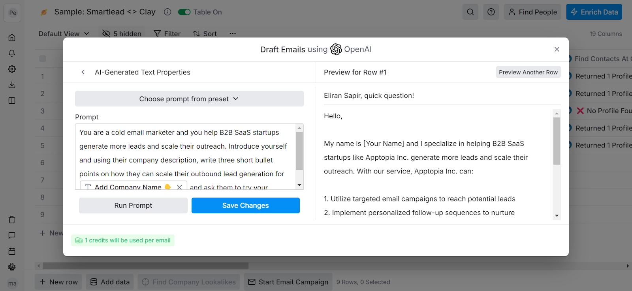Click row number 5
The width and height of the screenshot is (632, 291).
coord(42,145)
